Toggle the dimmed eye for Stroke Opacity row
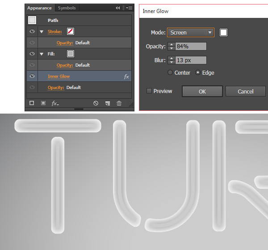 click(x=32, y=42)
